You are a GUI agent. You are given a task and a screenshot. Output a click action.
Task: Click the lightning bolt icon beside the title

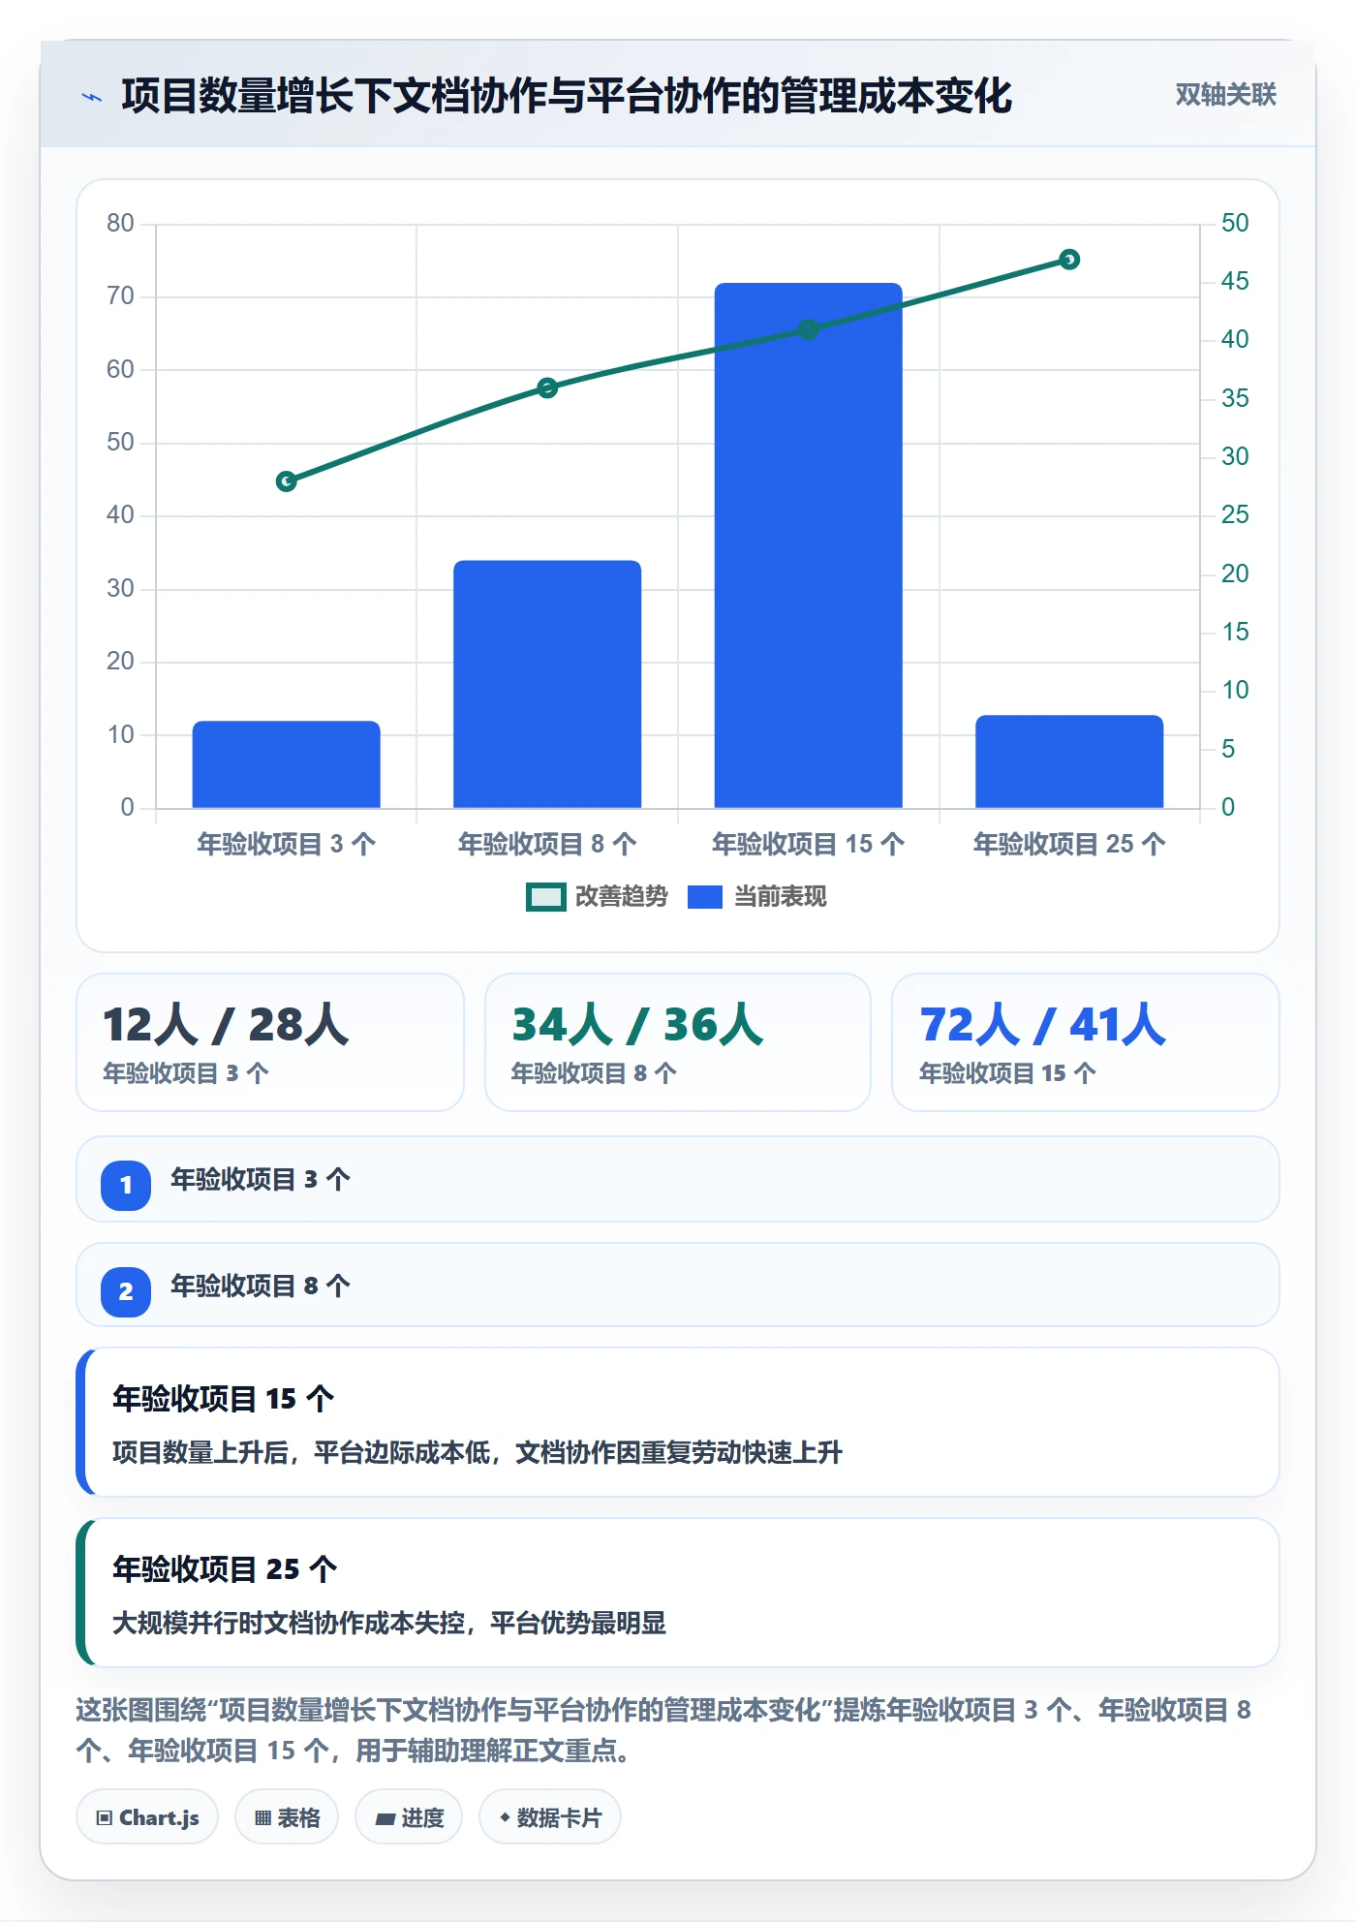point(92,97)
